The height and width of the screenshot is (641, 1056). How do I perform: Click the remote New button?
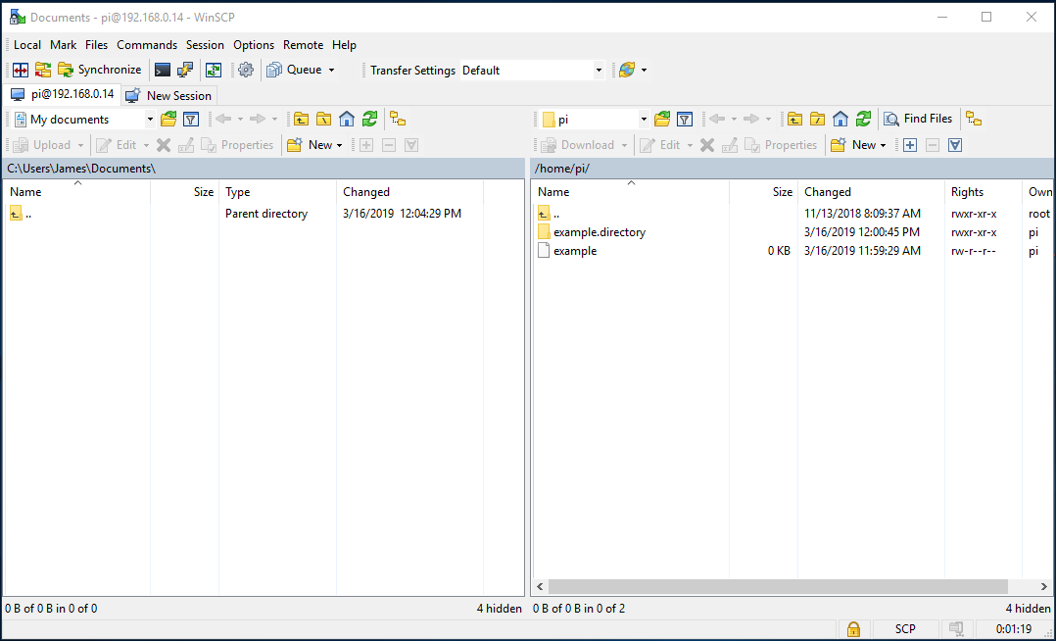(x=853, y=145)
